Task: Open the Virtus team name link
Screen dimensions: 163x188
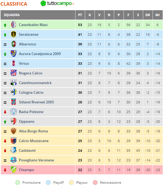Action: 24,63
